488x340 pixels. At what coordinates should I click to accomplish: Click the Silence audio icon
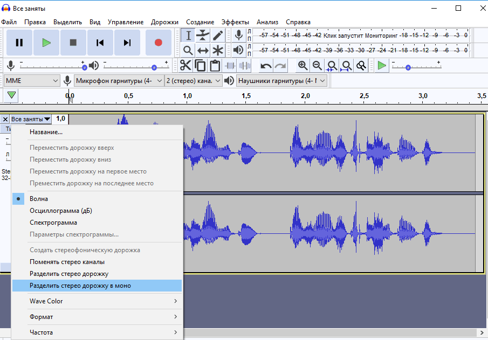245,66
